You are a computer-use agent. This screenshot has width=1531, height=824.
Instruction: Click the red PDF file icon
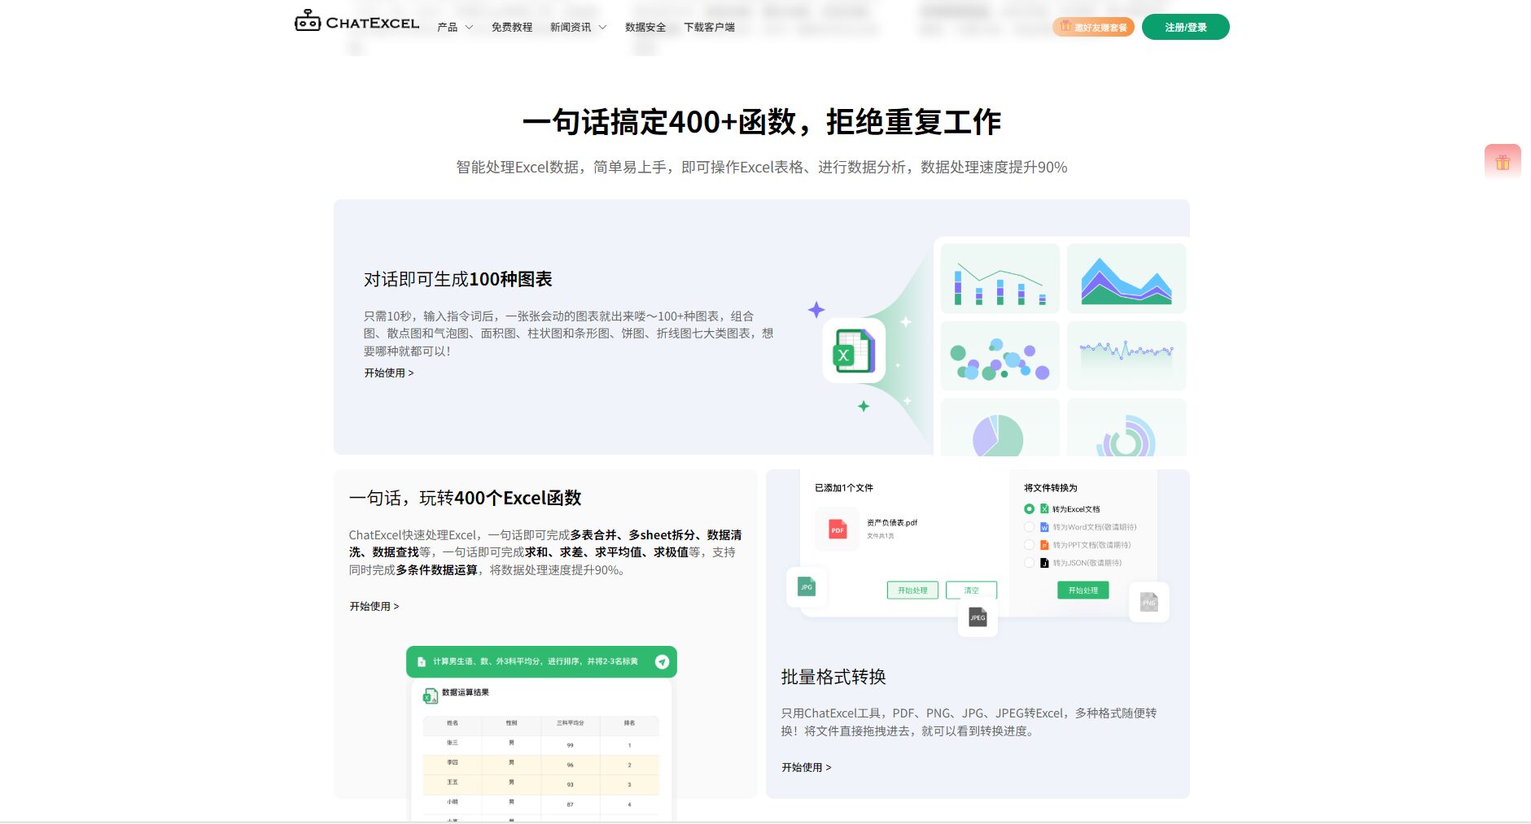(837, 529)
